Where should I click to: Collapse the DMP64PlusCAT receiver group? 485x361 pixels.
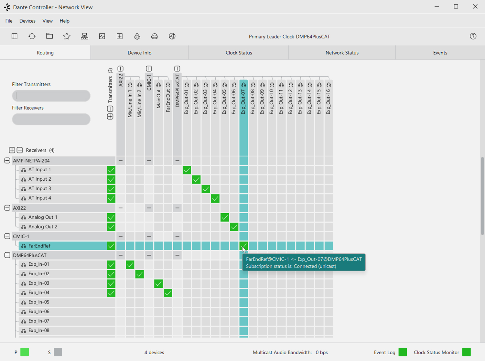[x=7, y=255]
